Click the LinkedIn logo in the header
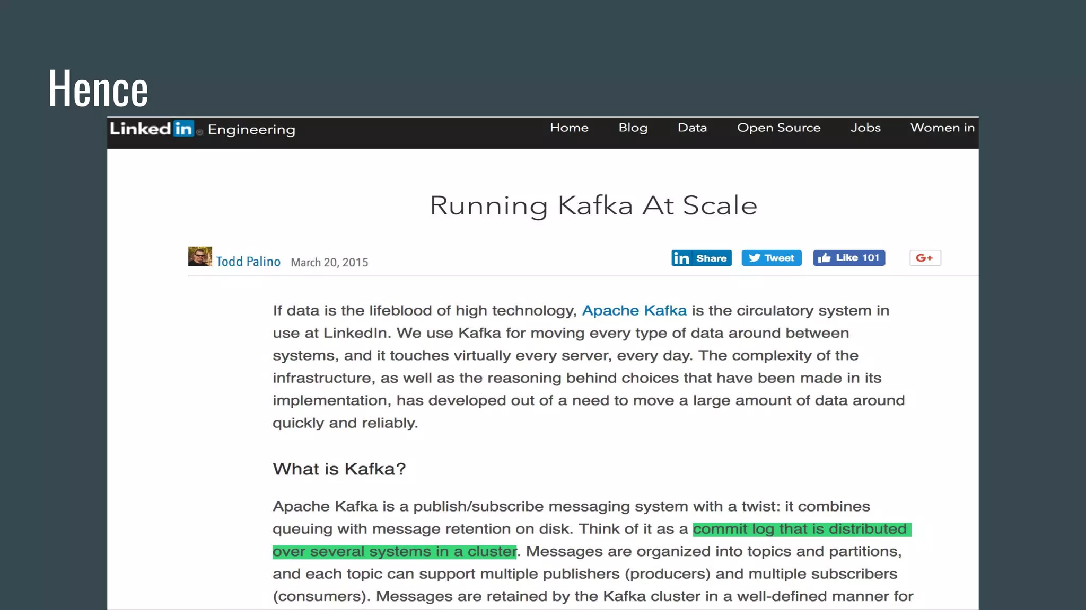 pyautogui.click(x=151, y=129)
